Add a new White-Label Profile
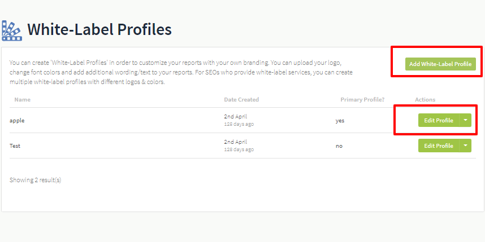 click(440, 64)
